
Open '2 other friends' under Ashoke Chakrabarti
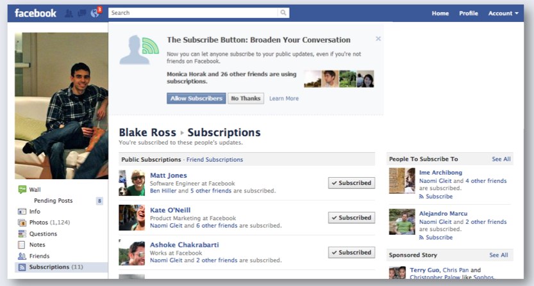pyautogui.click(x=217, y=260)
